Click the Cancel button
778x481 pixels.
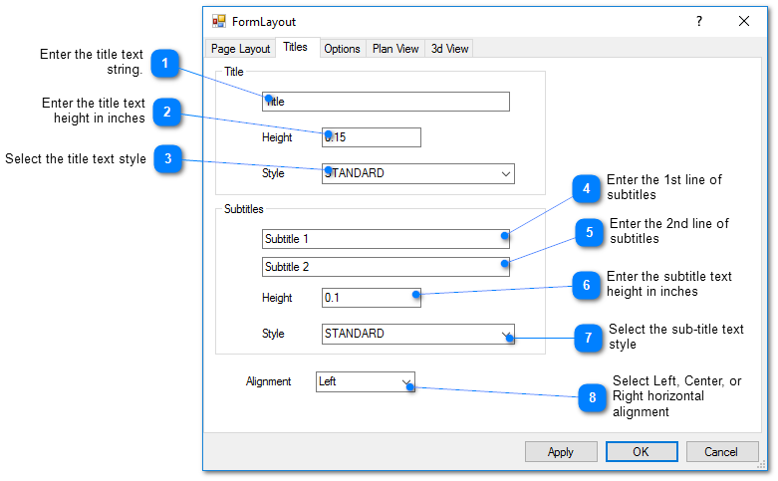(x=721, y=452)
